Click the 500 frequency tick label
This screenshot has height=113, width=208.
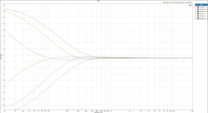92,111
